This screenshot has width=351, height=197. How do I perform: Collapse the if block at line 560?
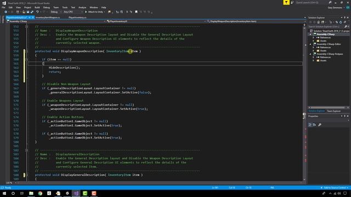[26, 60]
